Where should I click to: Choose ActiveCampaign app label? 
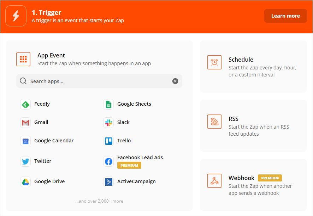coord(136,181)
